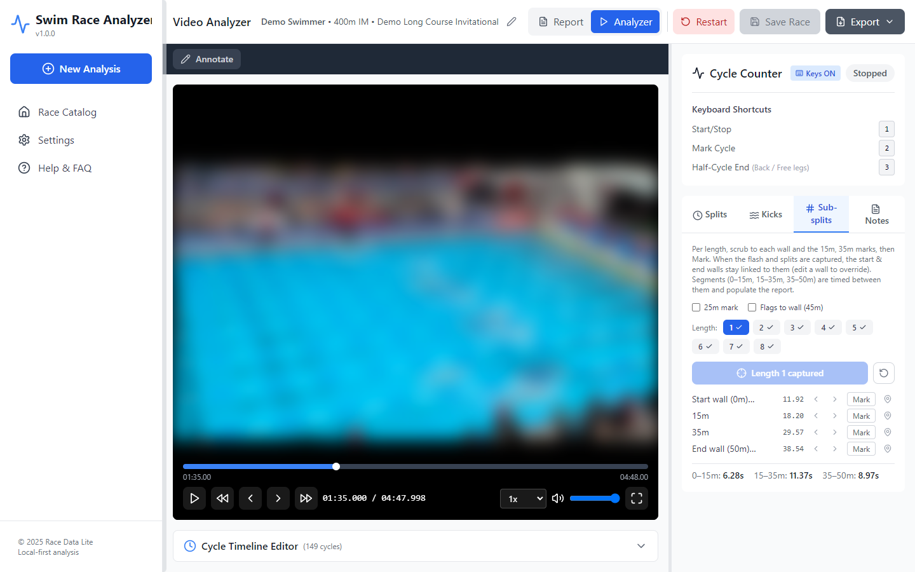The height and width of the screenshot is (572, 915).
Task: Open the playback speed 1x dropdown
Action: (x=523, y=499)
